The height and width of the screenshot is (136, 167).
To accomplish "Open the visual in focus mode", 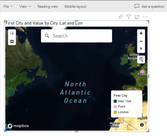I will (x=137, y=17).
